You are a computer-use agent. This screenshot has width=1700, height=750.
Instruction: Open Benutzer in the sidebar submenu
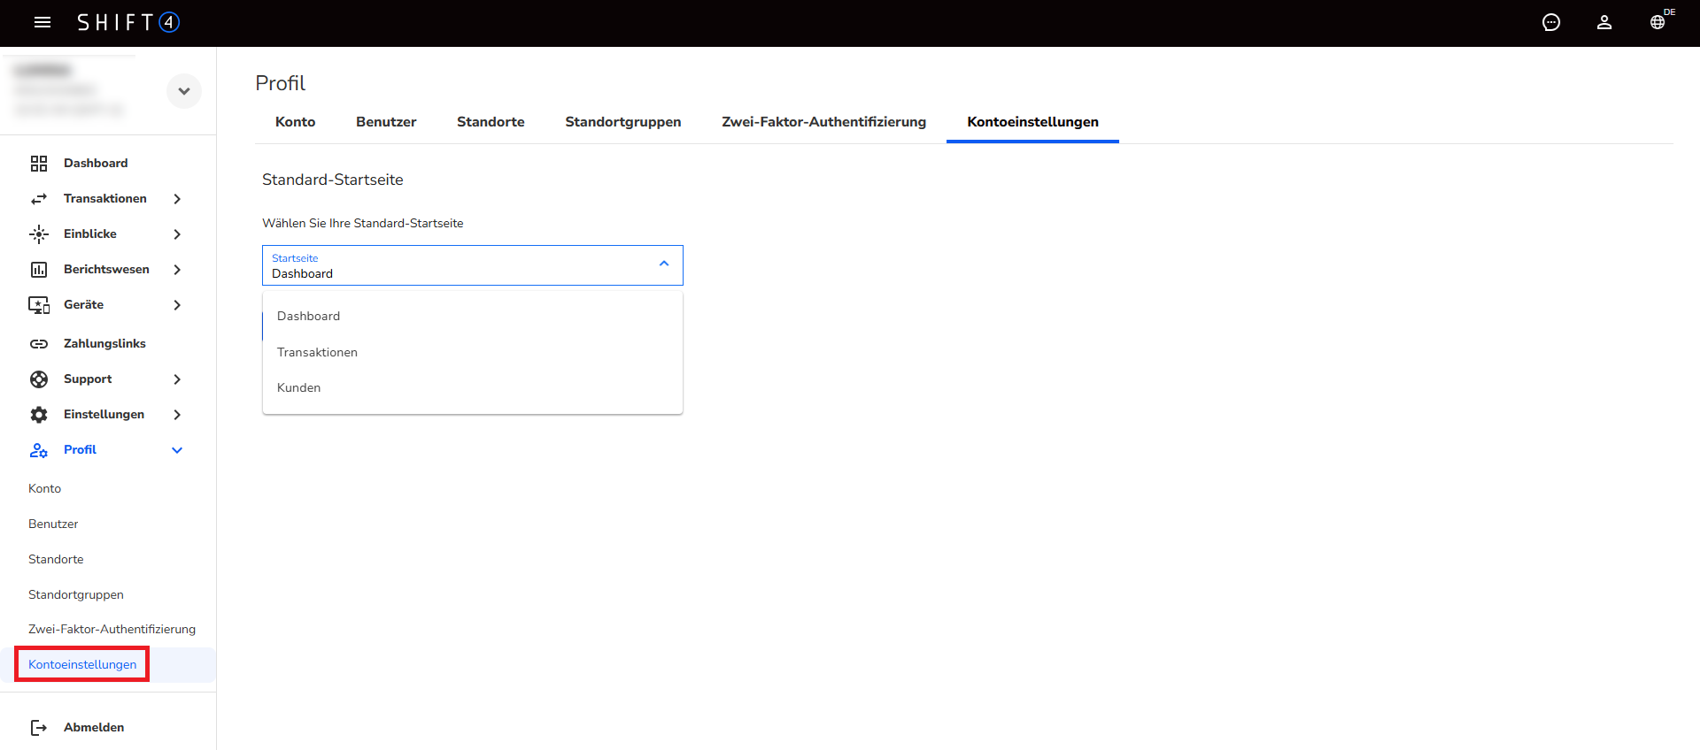(53, 524)
